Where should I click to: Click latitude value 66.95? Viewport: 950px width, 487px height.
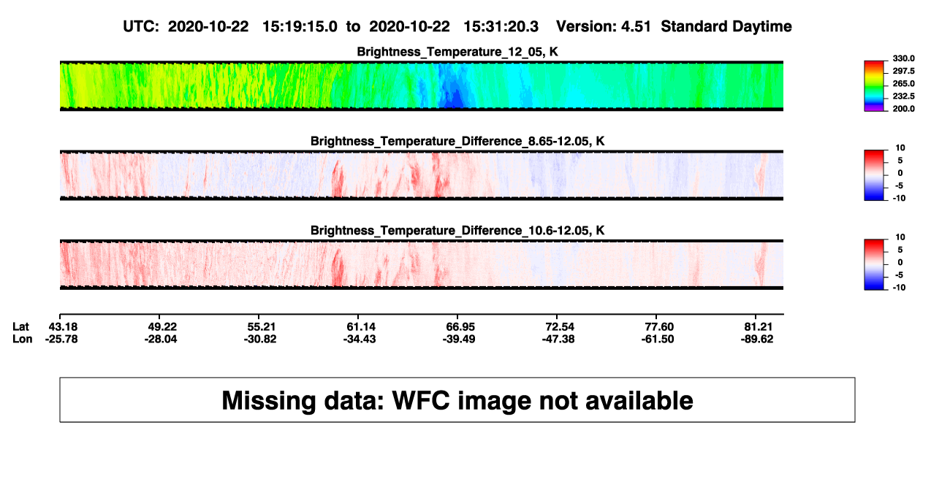click(x=460, y=326)
